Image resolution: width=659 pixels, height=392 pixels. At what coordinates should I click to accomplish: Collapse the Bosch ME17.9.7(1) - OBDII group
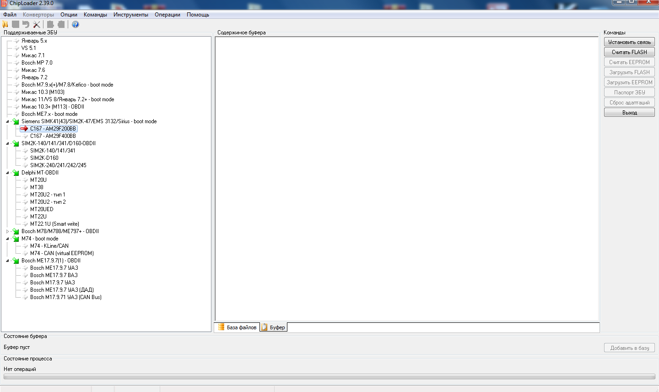(7, 261)
